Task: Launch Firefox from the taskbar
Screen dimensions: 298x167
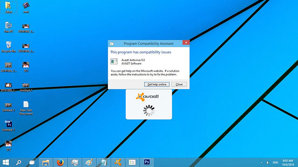Action: pyautogui.click(x=60, y=162)
